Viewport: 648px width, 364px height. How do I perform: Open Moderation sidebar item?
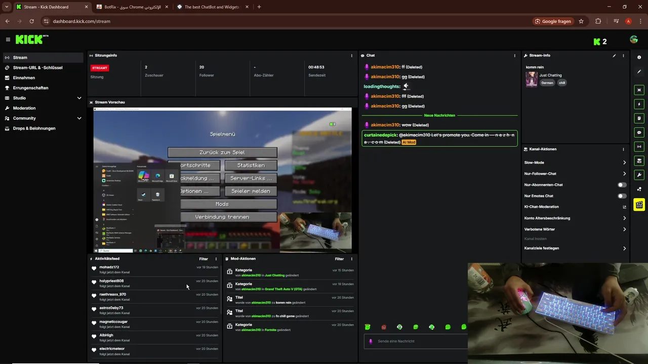(43, 108)
